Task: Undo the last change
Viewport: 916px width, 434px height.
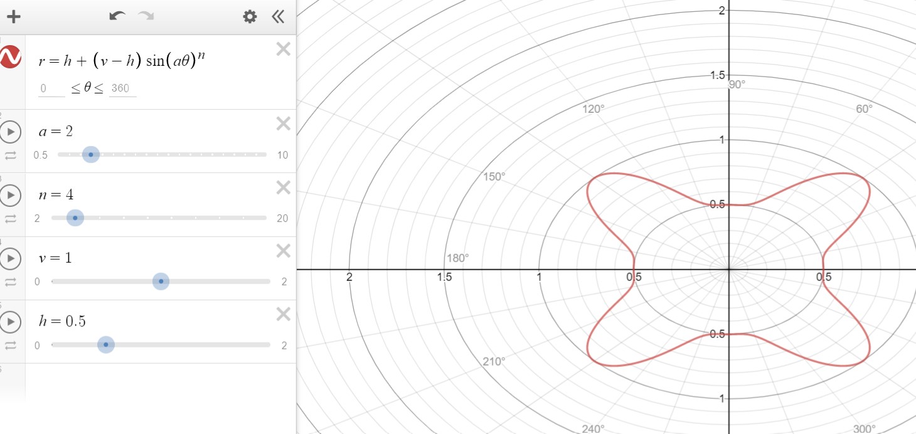Action: (x=117, y=16)
